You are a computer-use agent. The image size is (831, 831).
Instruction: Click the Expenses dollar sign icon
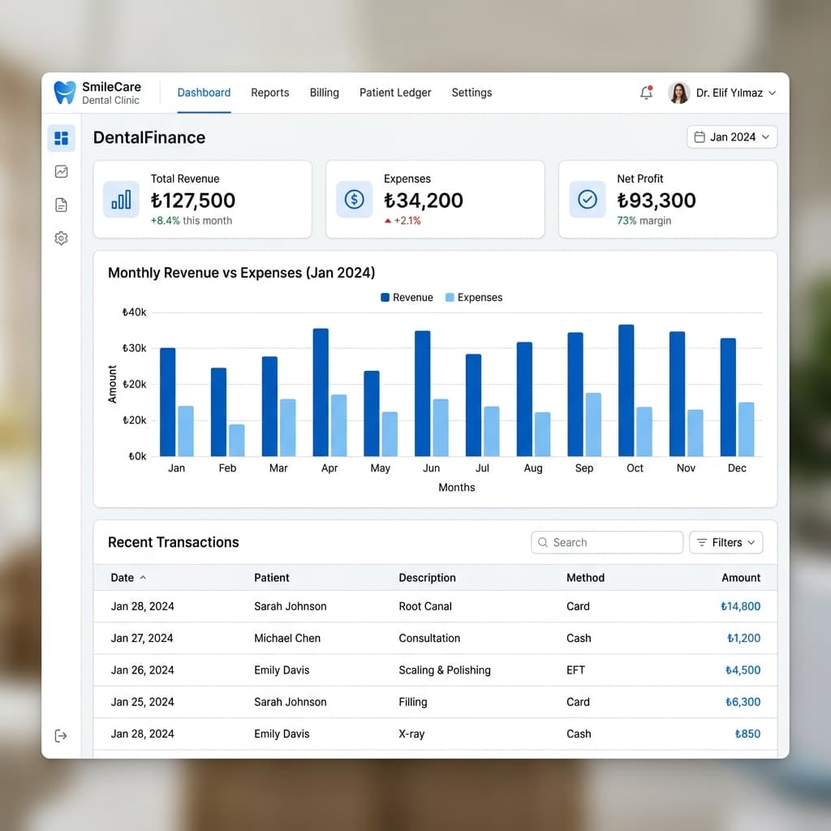coord(354,200)
